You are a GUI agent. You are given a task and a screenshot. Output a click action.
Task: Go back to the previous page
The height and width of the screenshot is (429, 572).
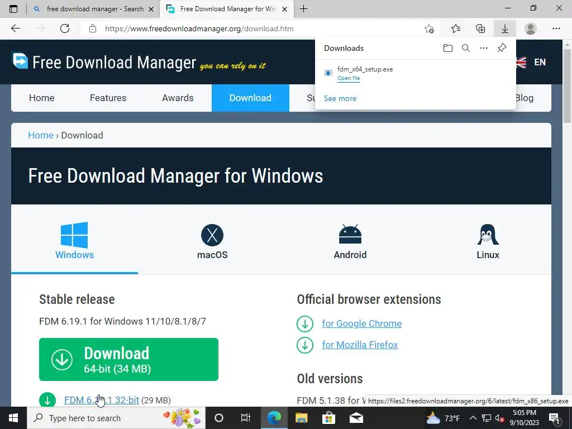pyautogui.click(x=15, y=28)
